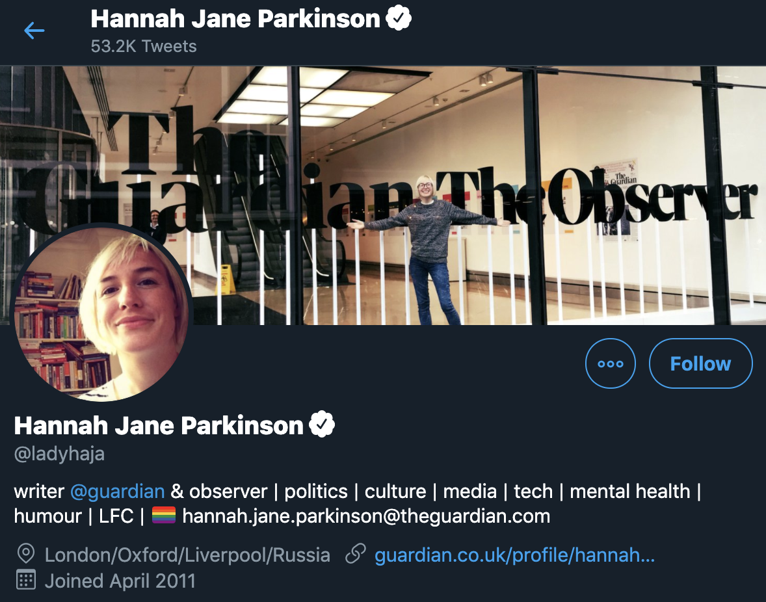Image resolution: width=766 pixels, height=602 pixels.
Task: Click the large profile name below the avatar
Action: click(x=159, y=425)
